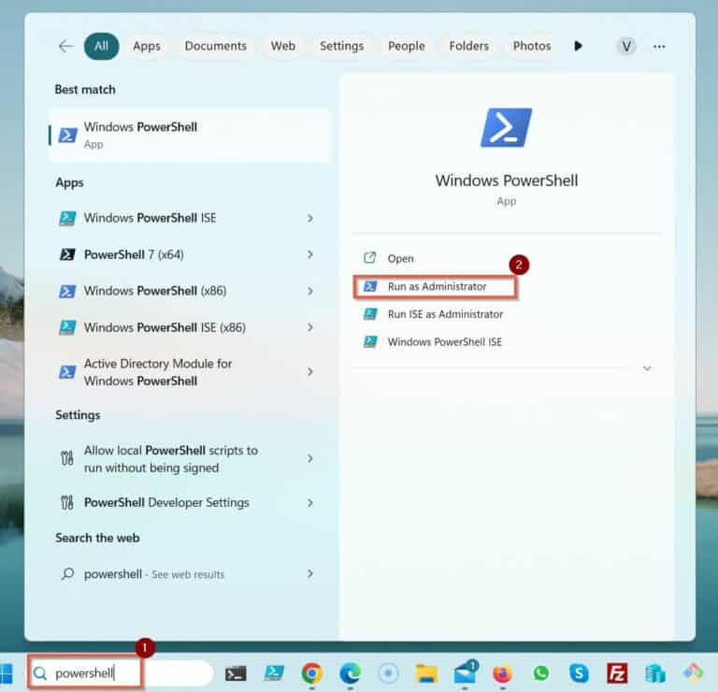Switch to the Apps filter tab
Viewport: 718px width, 692px height.
coord(147,46)
